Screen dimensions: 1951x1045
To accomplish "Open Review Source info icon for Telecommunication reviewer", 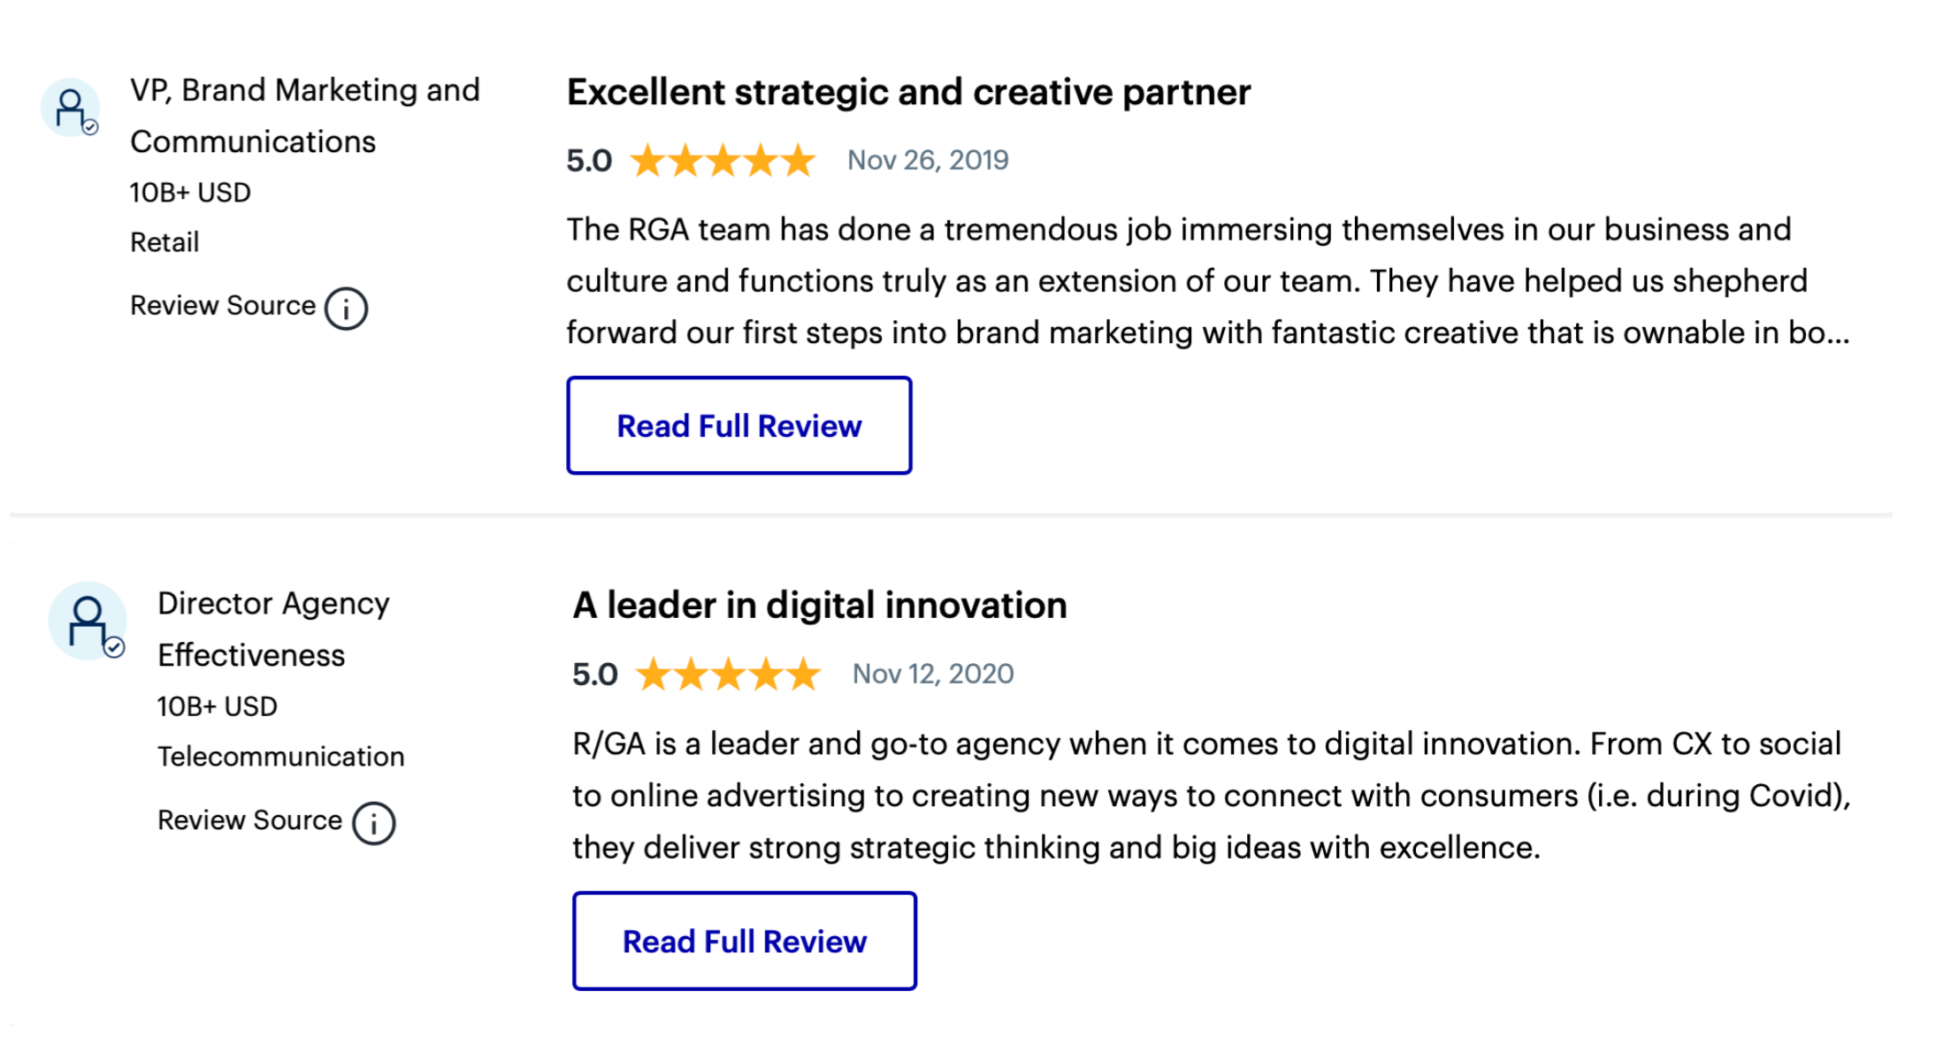I will click(373, 823).
